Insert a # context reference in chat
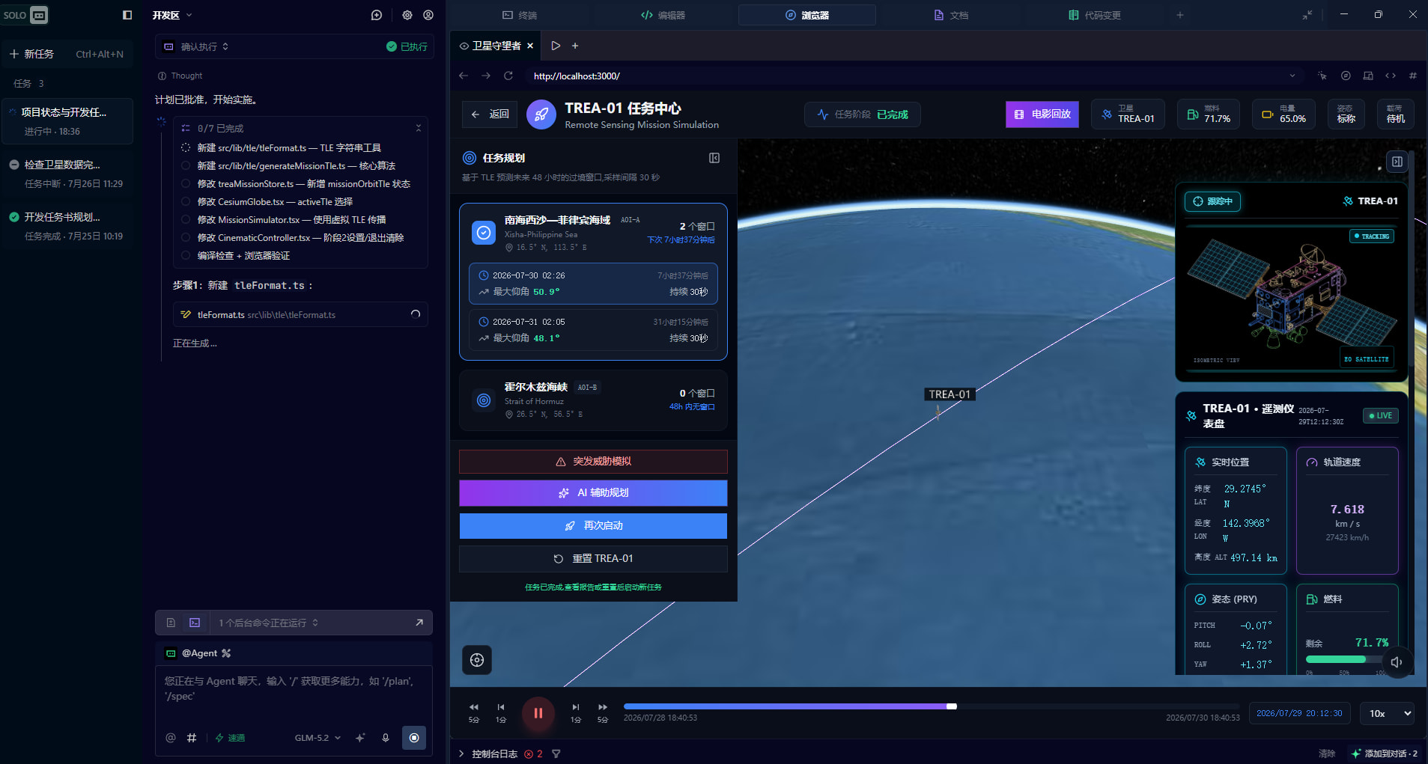The width and height of the screenshot is (1428, 764). pyautogui.click(x=192, y=738)
